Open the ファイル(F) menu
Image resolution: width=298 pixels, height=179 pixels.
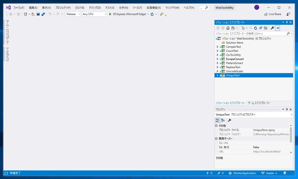click(19, 7)
